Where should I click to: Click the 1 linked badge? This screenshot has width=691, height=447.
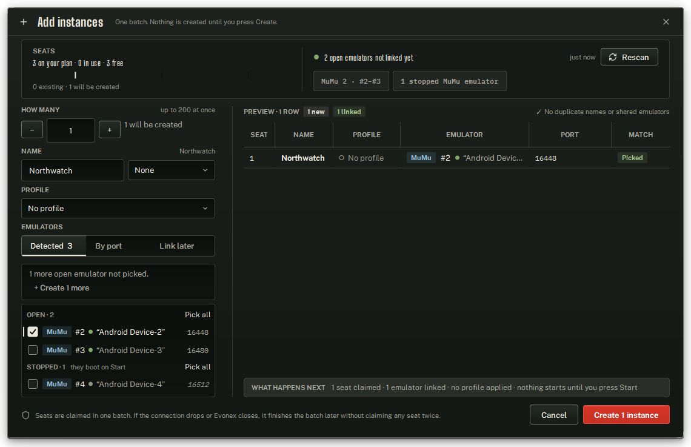pos(349,112)
